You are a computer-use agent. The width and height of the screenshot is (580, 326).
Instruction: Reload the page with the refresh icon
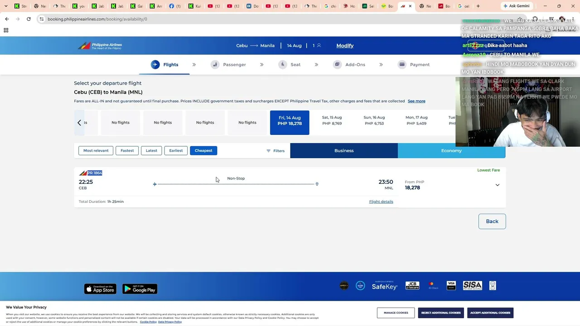click(29, 19)
